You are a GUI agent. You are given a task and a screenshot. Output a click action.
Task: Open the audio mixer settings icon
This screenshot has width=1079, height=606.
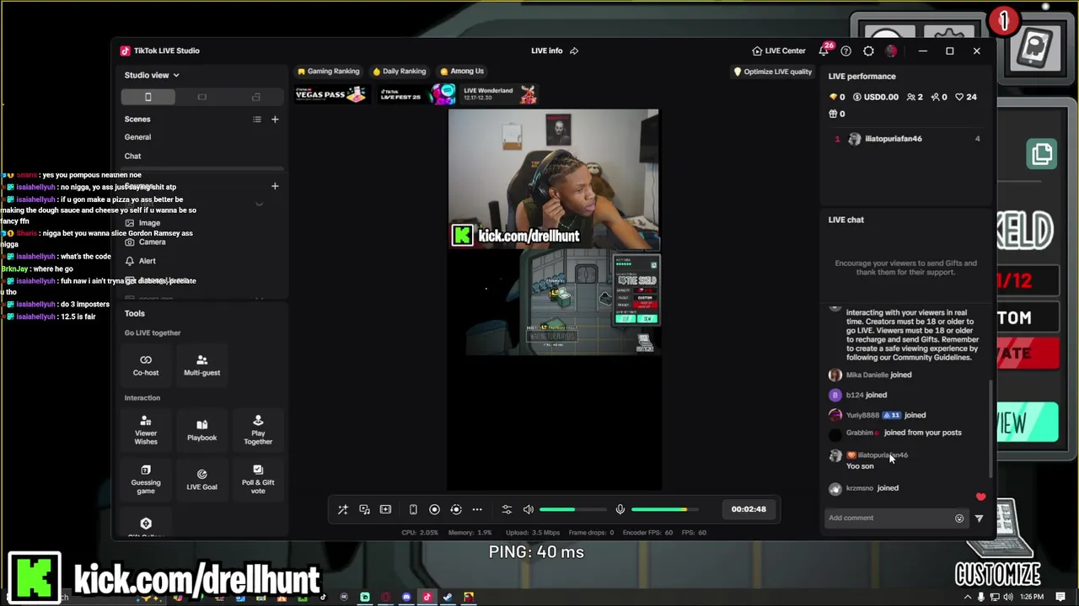tap(507, 509)
